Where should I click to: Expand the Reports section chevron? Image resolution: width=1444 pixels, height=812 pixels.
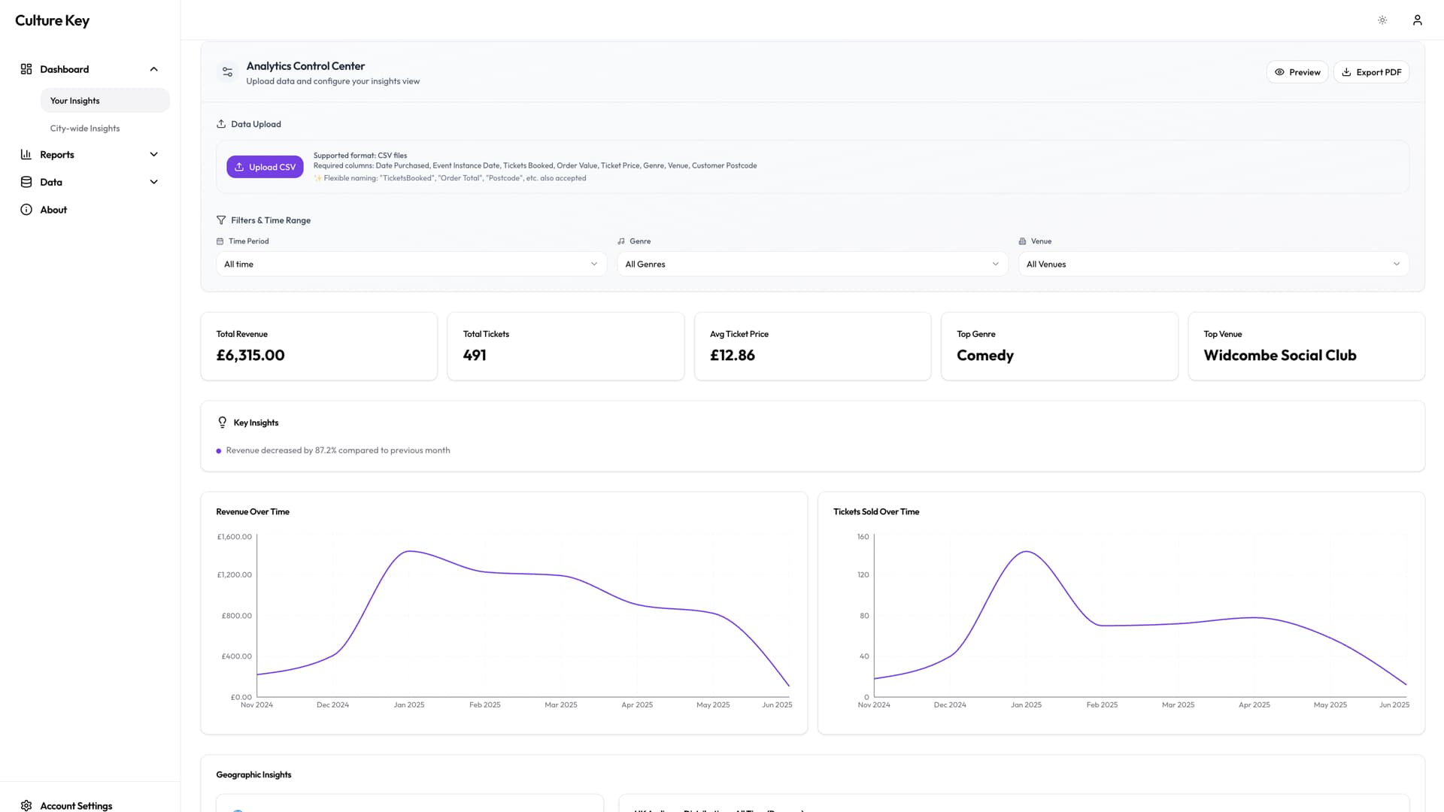pos(154,155)
